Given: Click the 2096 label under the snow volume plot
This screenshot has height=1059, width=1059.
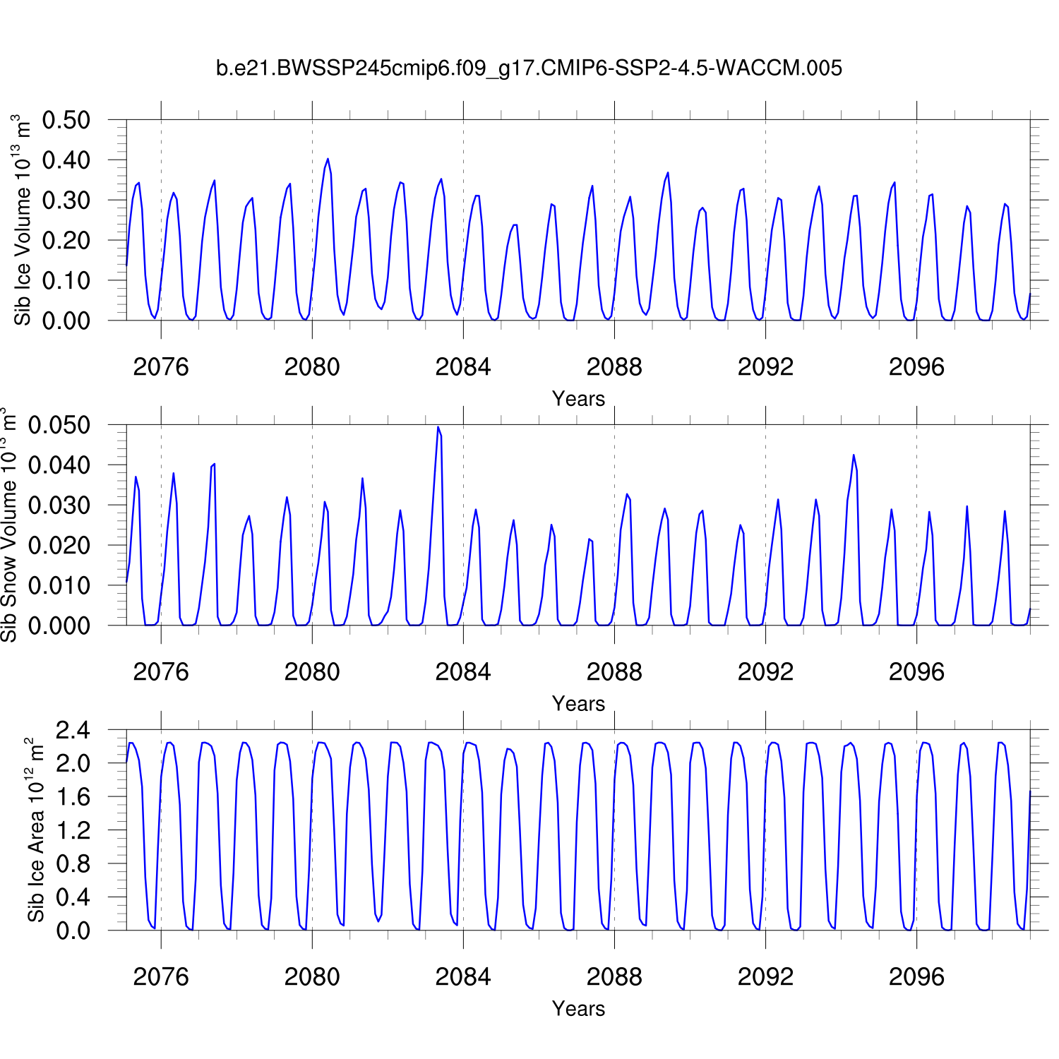Looking at the screenshot, I should pyautogui.click(x=916, y=672).
